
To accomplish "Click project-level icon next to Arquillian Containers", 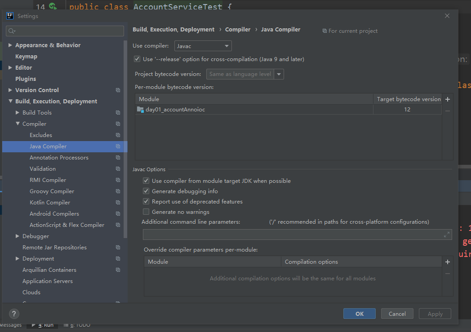I will tap(118, 270).
